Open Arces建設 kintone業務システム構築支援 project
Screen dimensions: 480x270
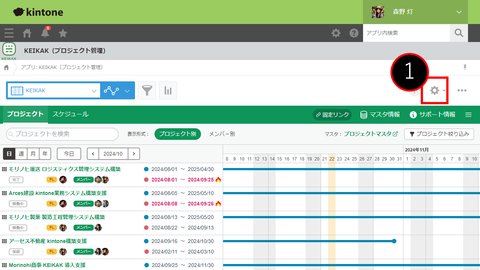58,193
